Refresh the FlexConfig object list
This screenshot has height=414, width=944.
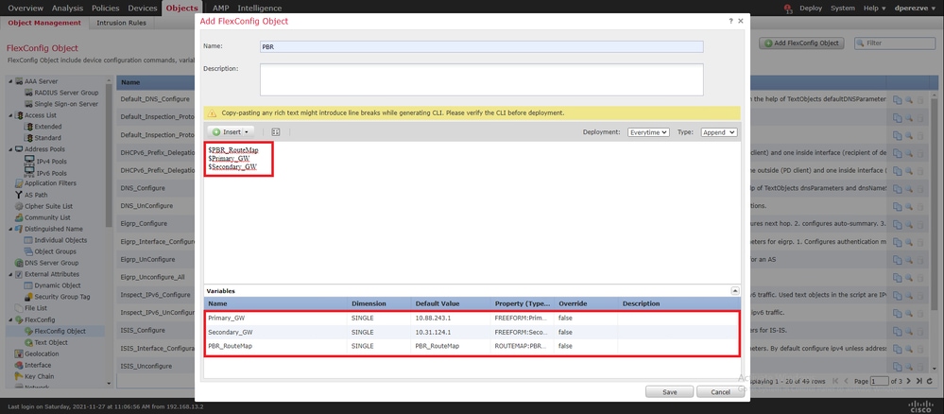(930, 381)
